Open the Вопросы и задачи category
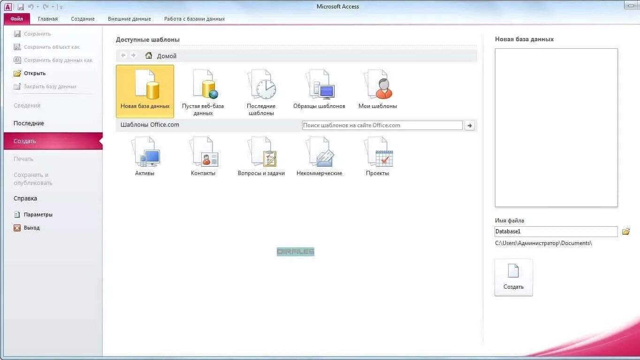Screen dimensions: 640x360 pyautogui.click(x=261, y=156)
